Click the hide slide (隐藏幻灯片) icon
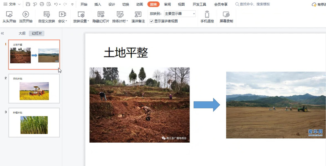The height and width of the screenshot is (166, 326). [100, 14]
